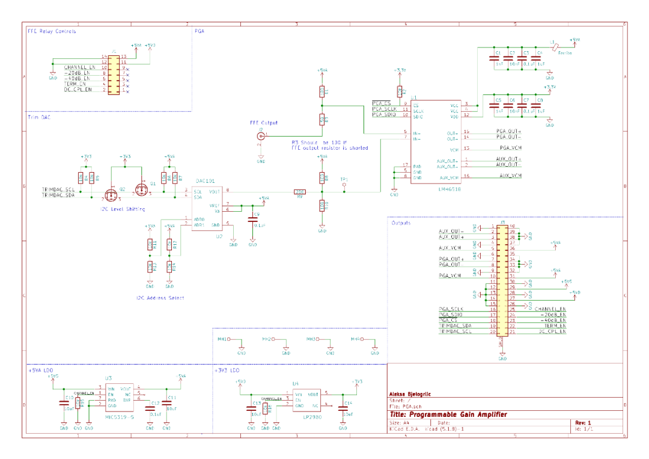Select pull-up resistor R2 above PGA_CS

[400, 91]
